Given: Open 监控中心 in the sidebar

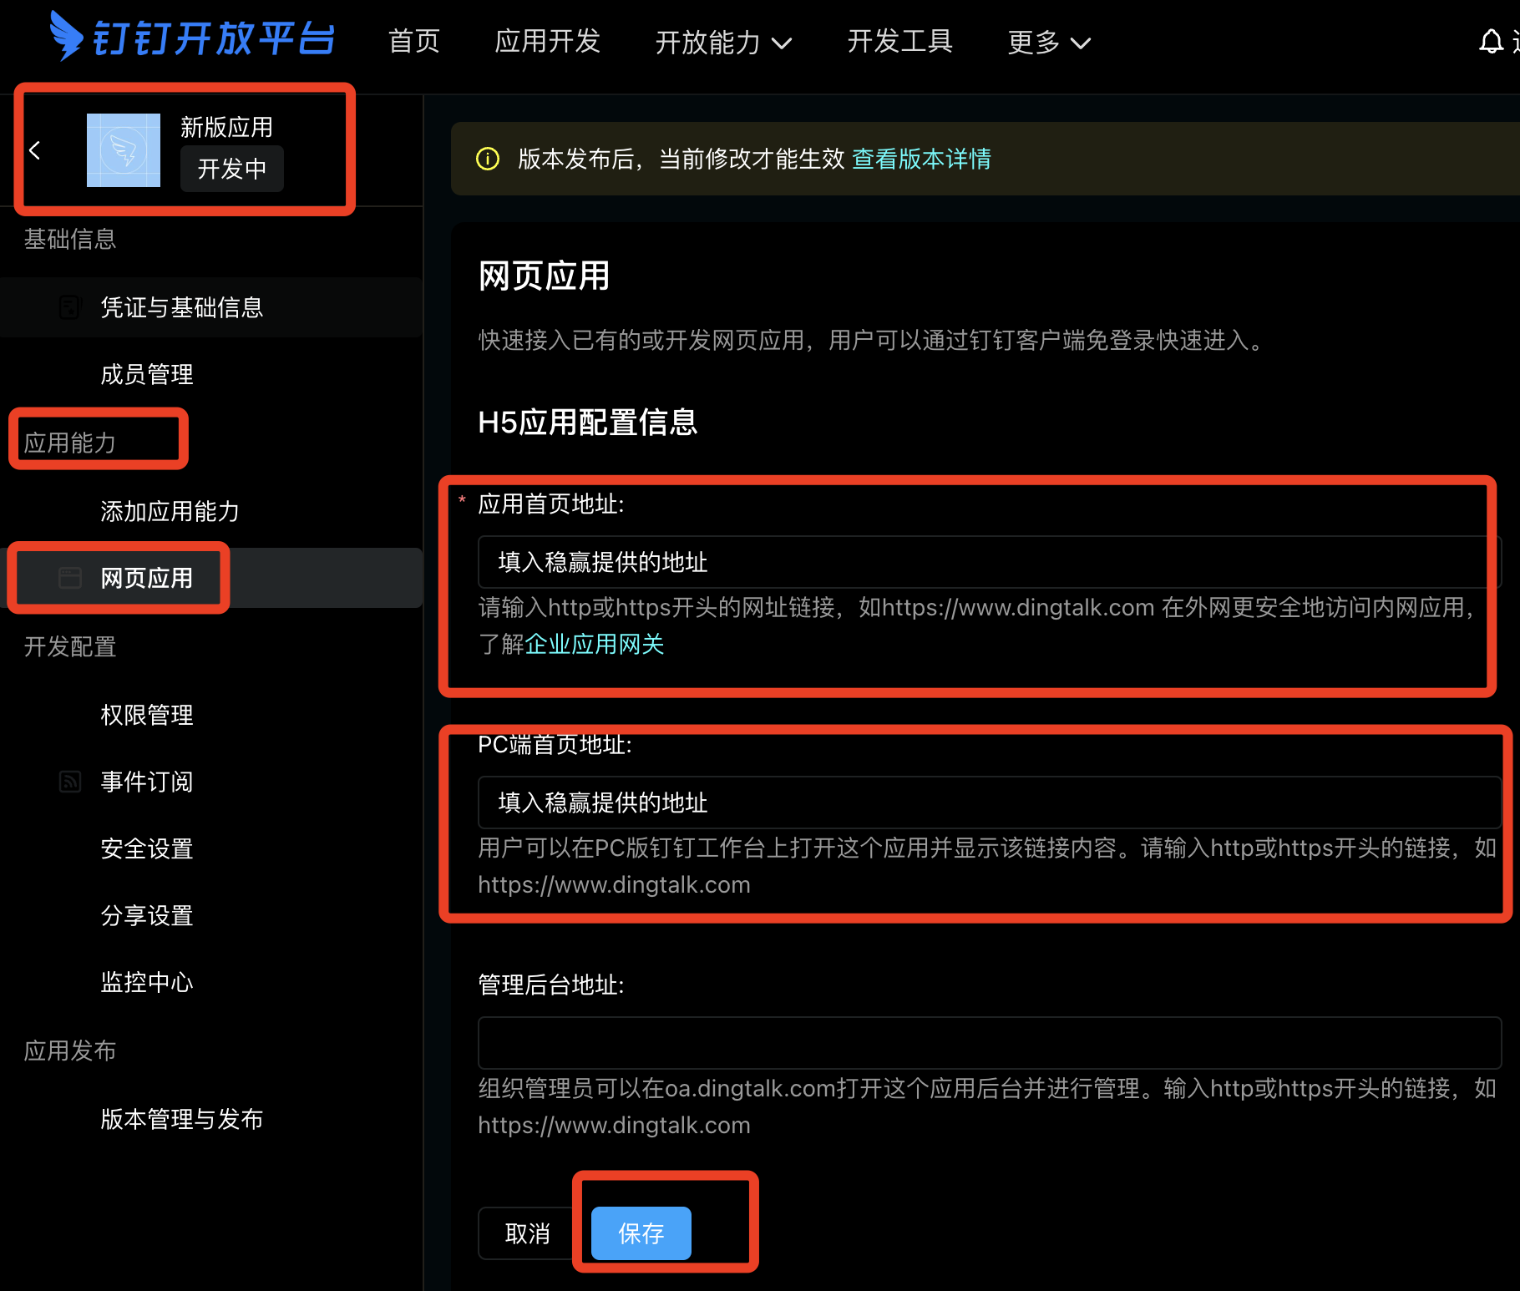Looking at the screenshot, I should pyautogui.click(x=211, y=982).
